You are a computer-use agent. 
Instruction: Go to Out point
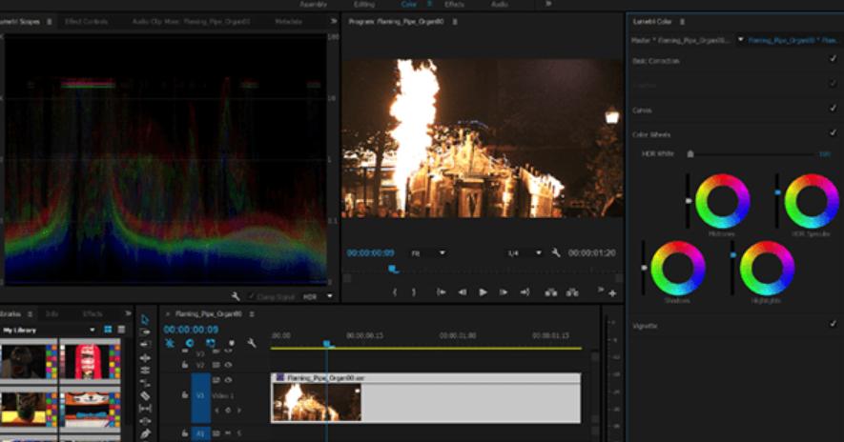point(525,292)
